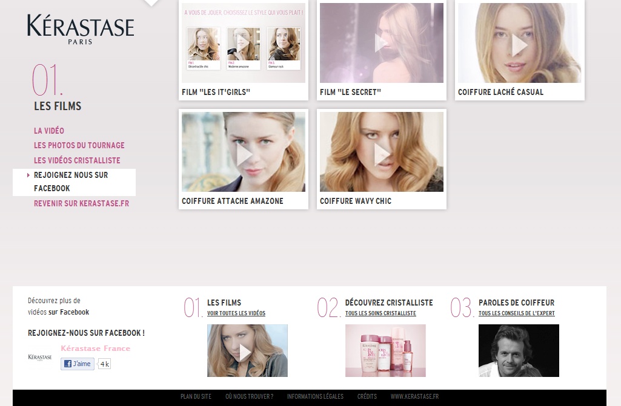The width and height of the screenshot is (621, 406).
Task: Click the Les Films sidebar heading
Action: 58,106
